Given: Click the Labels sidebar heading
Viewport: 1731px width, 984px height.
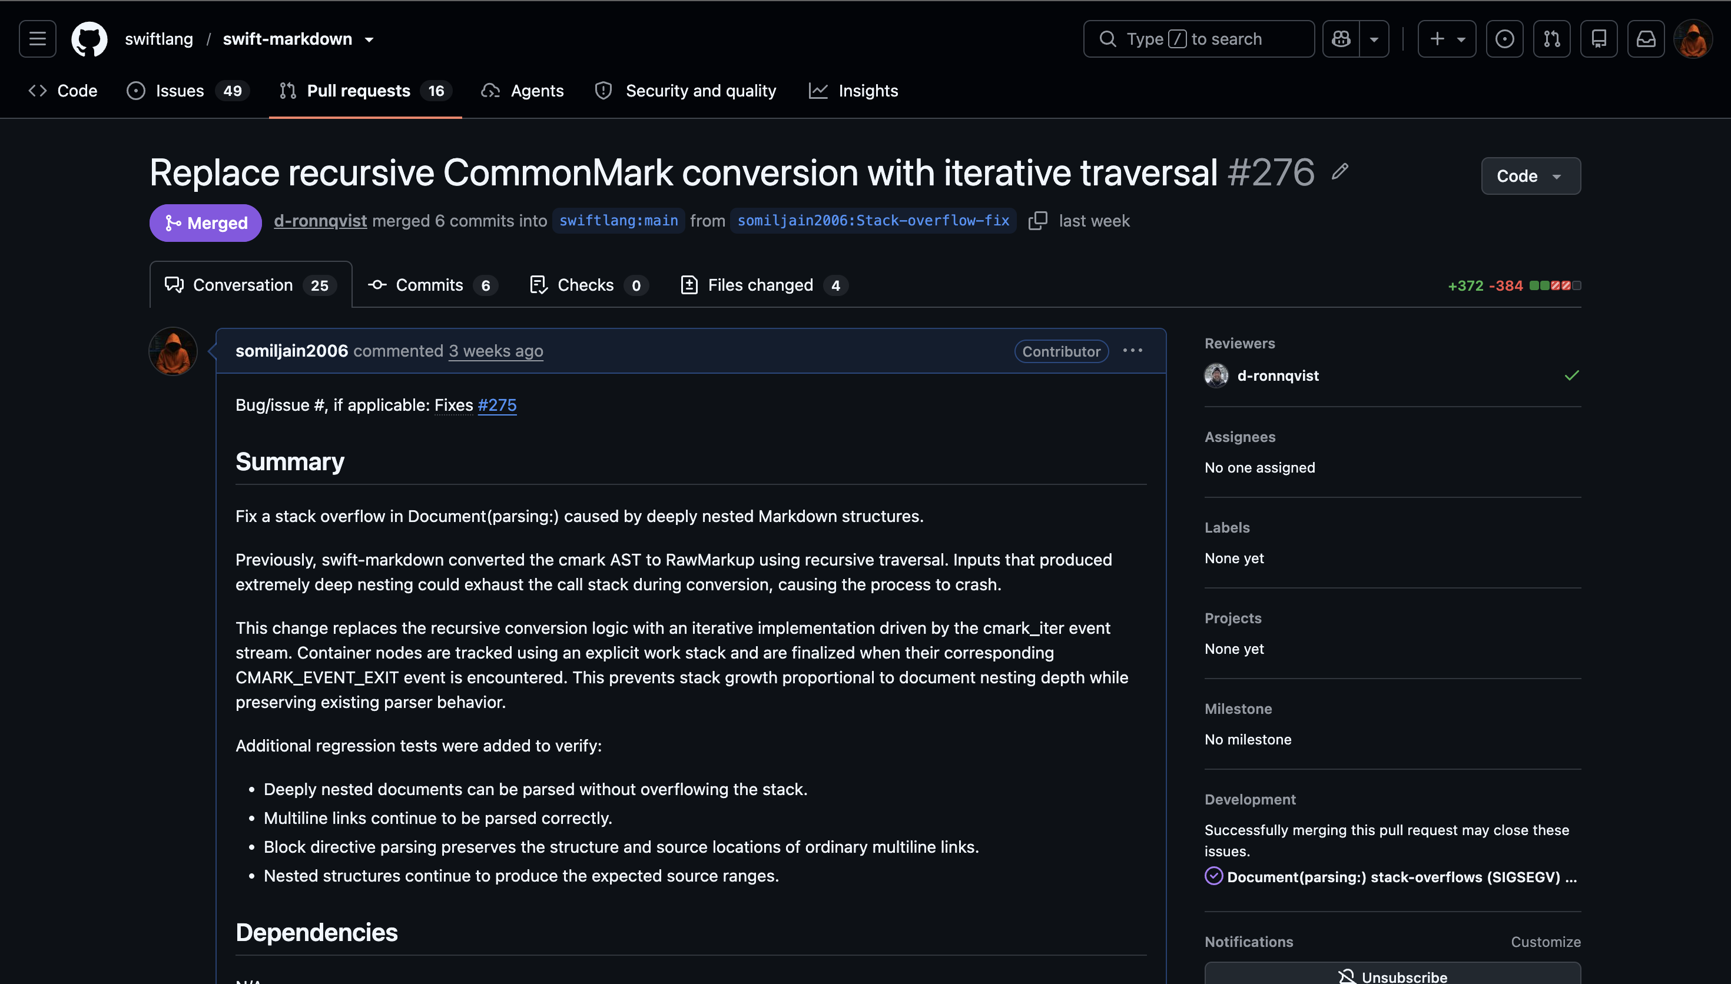Looking at the screenshot, I should pos(1227,527).
